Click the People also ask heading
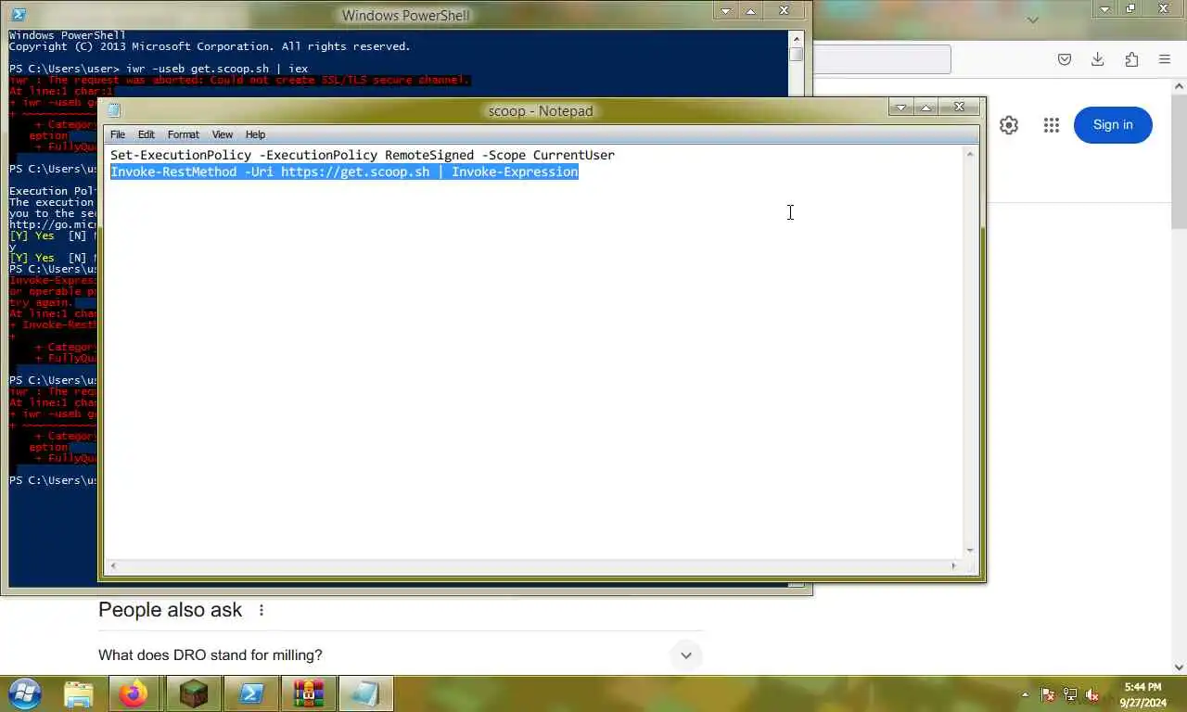The height and width of the screenshot is (712, 1187). (x=170, y=610)
